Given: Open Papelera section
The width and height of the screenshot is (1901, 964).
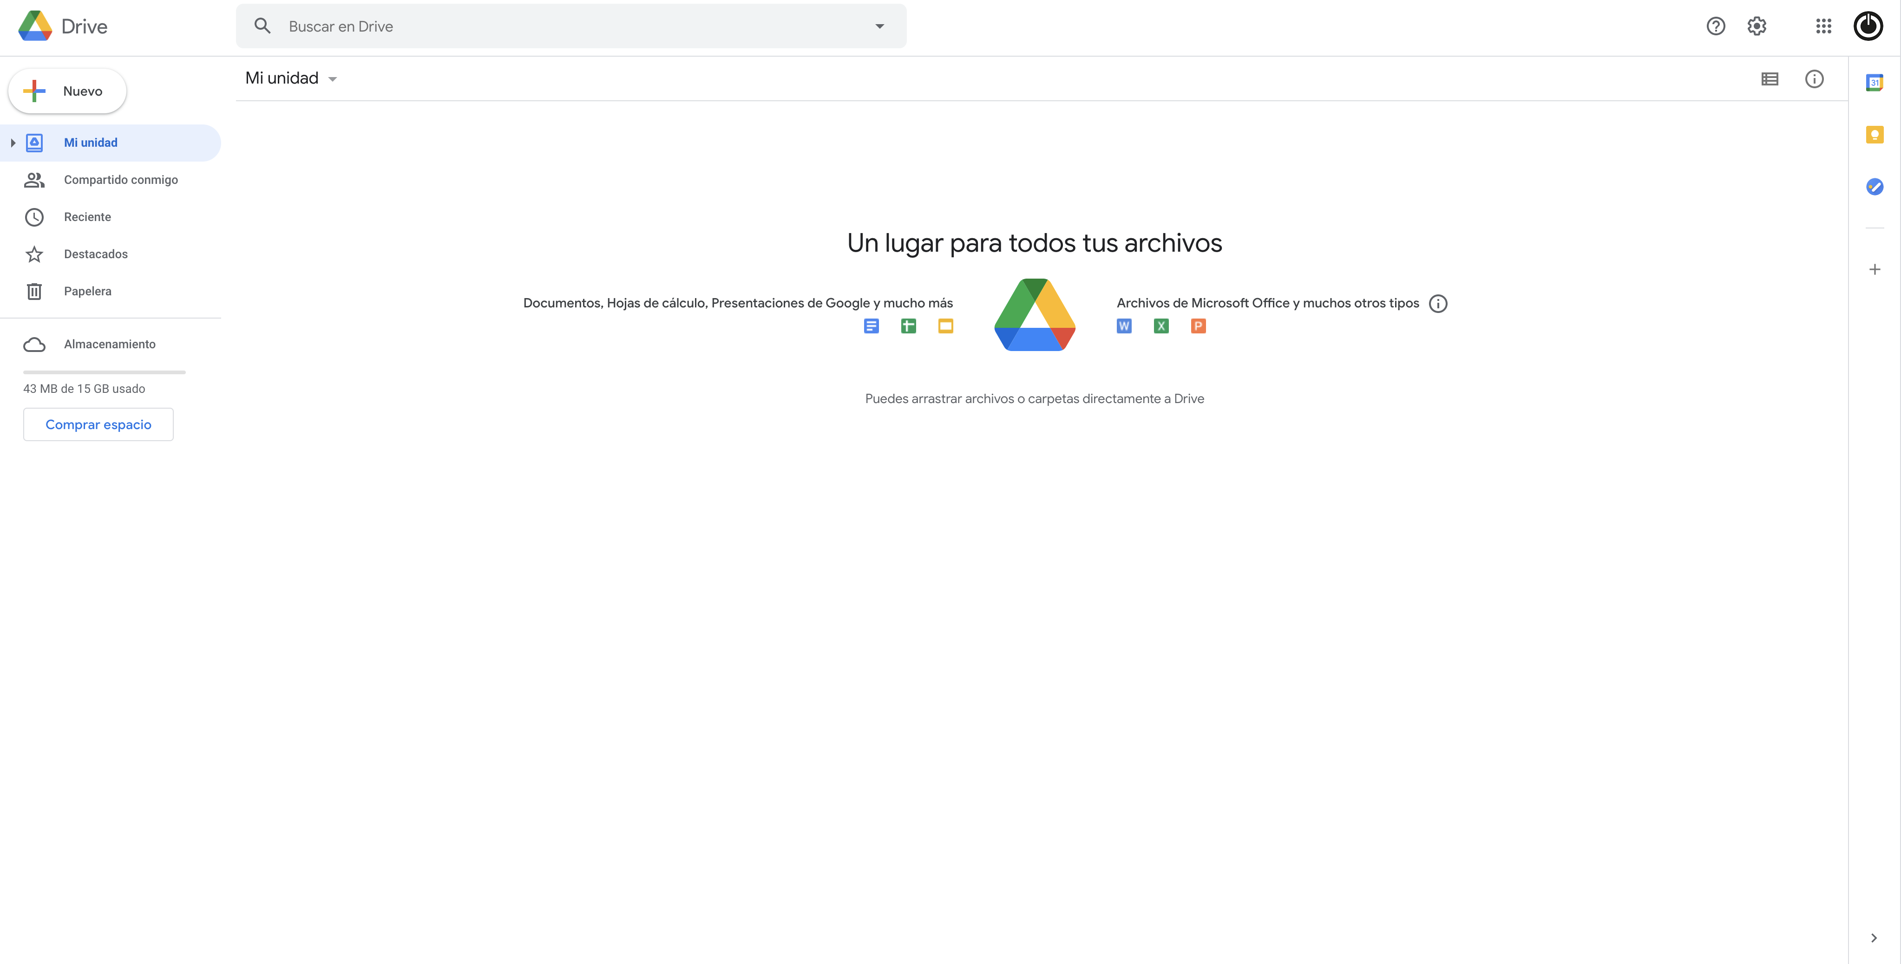Looking at the screenshot, I should coord(111,291).
